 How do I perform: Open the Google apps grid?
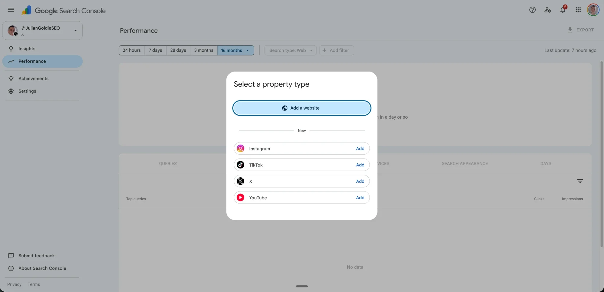tap(578, 10)
